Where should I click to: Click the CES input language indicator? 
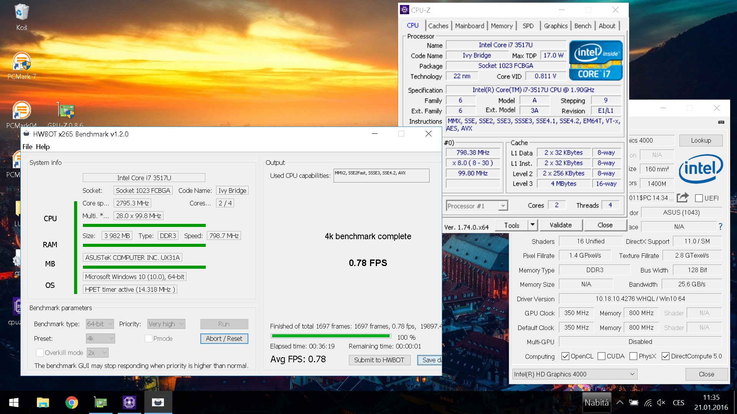point(678,402)
